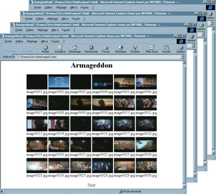
Task: Click the IE logo in the rearmost window
Action: (210, 8)
